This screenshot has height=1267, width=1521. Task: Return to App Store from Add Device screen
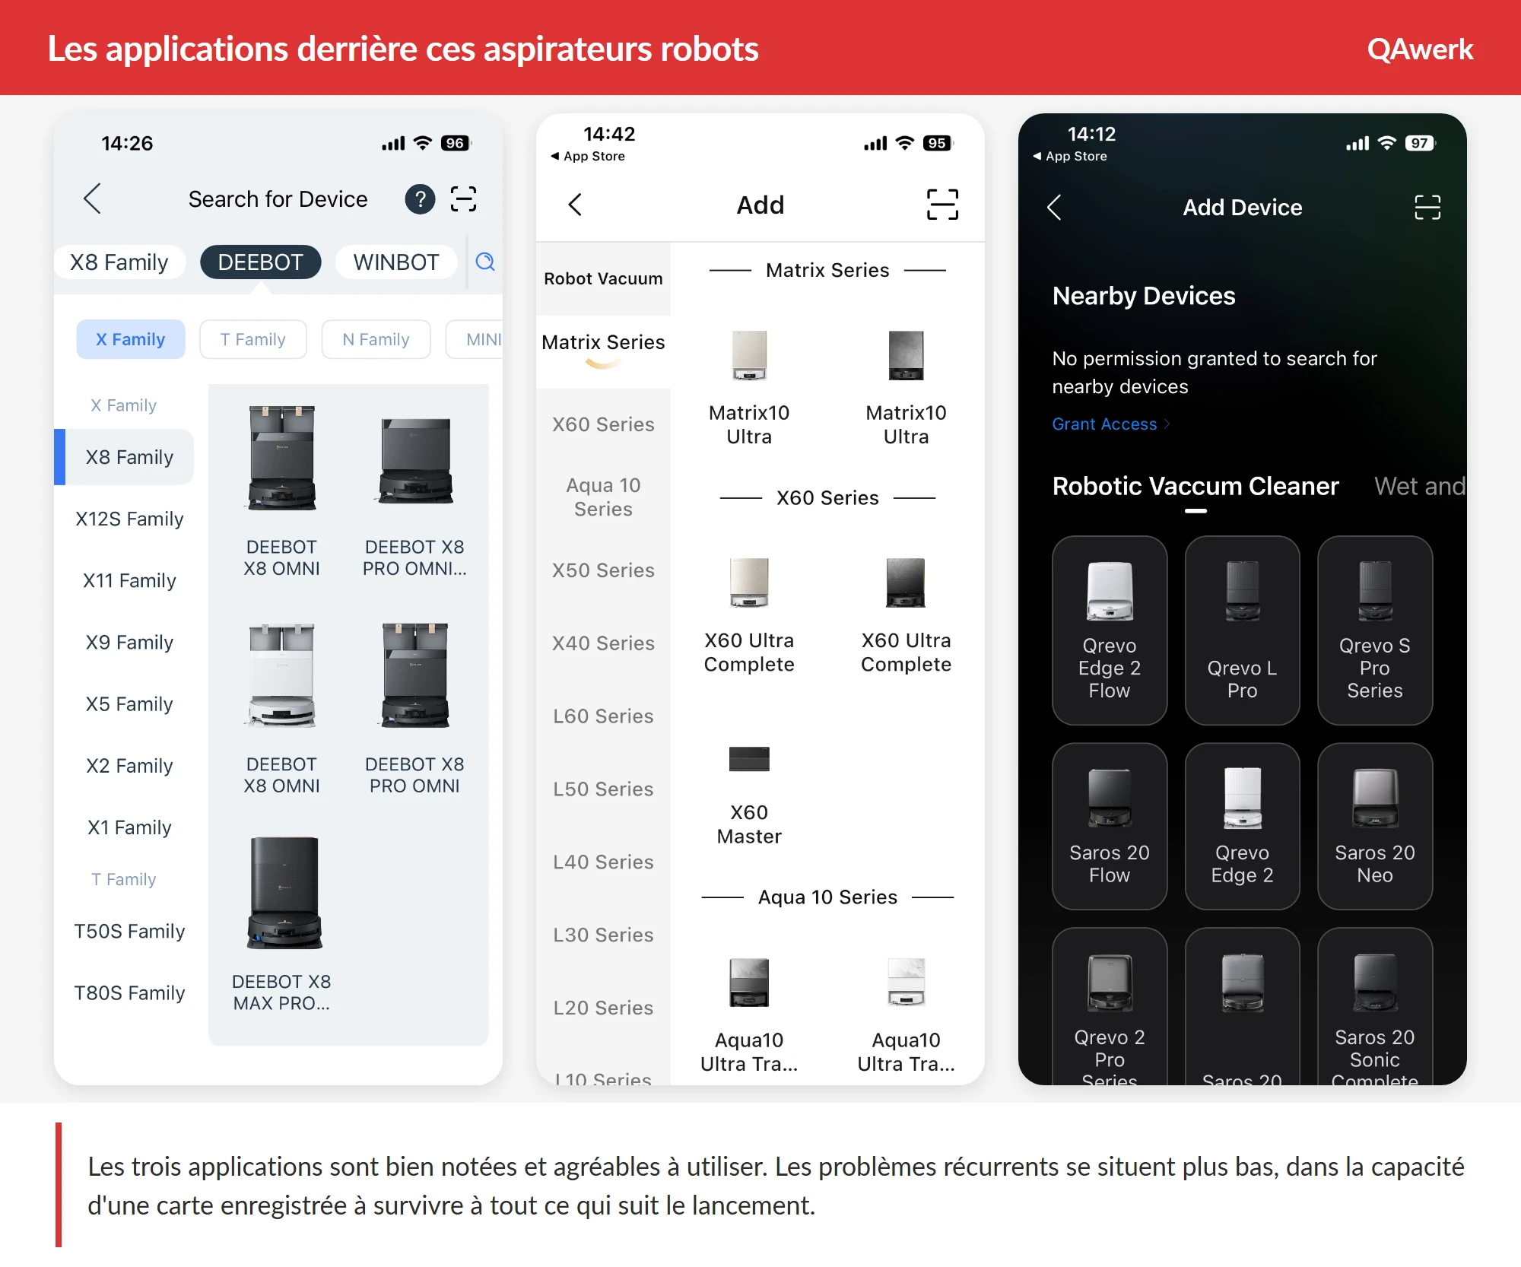[1070, 156]
